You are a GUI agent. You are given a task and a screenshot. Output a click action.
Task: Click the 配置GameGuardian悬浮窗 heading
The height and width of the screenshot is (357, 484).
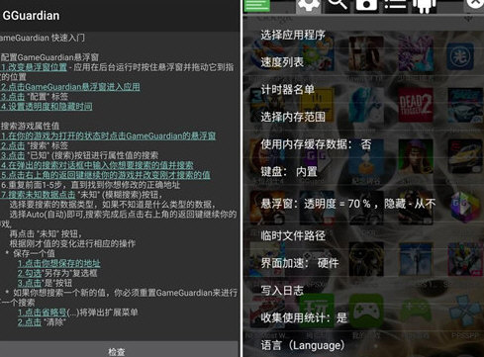coord(49,57)
